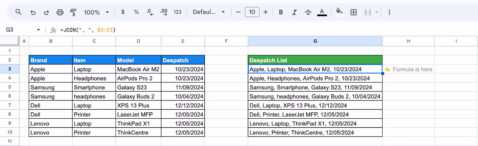This screenshot has width=478, height=146.
Task: Open the Default font dropdown
Action: point(209,12)
